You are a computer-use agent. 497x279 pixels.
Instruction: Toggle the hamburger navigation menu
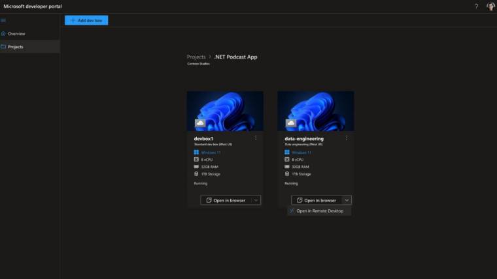click(x=3, y=20)
